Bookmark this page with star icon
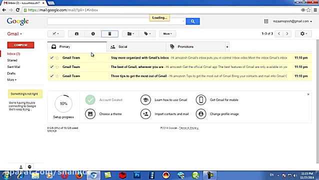 308,10
